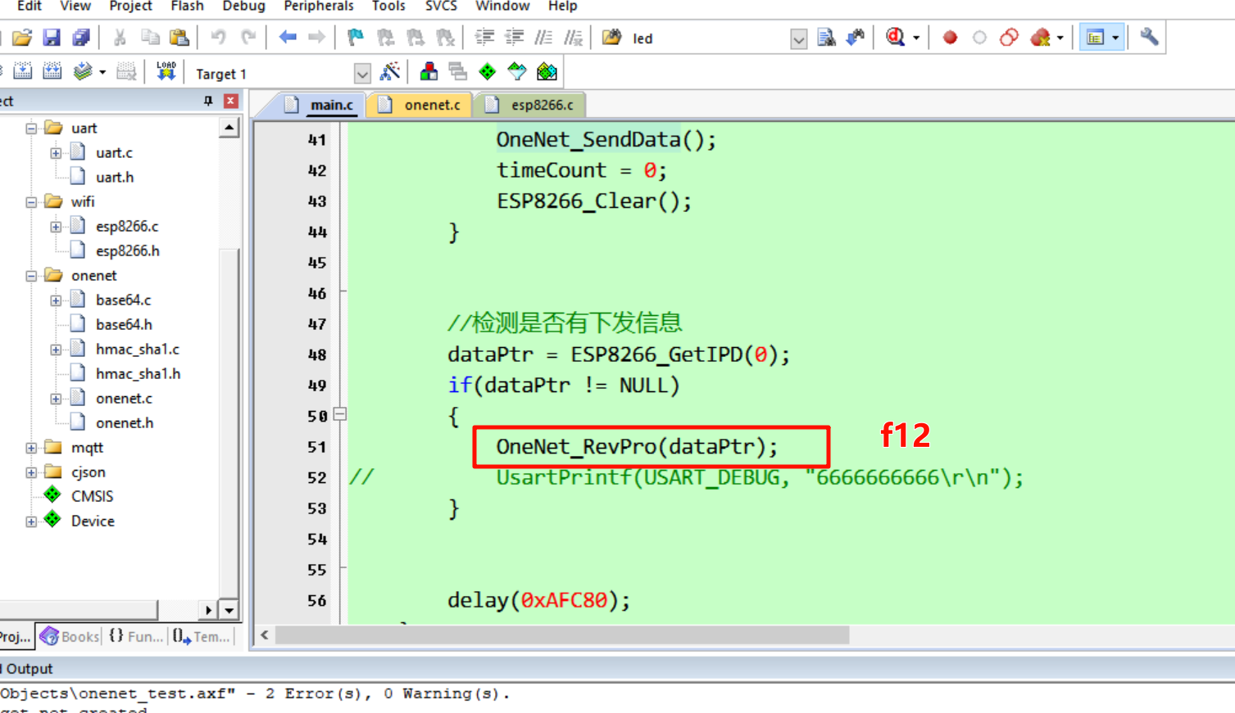Open the dropdown arrow next to the debug icon

pos(916,38)
